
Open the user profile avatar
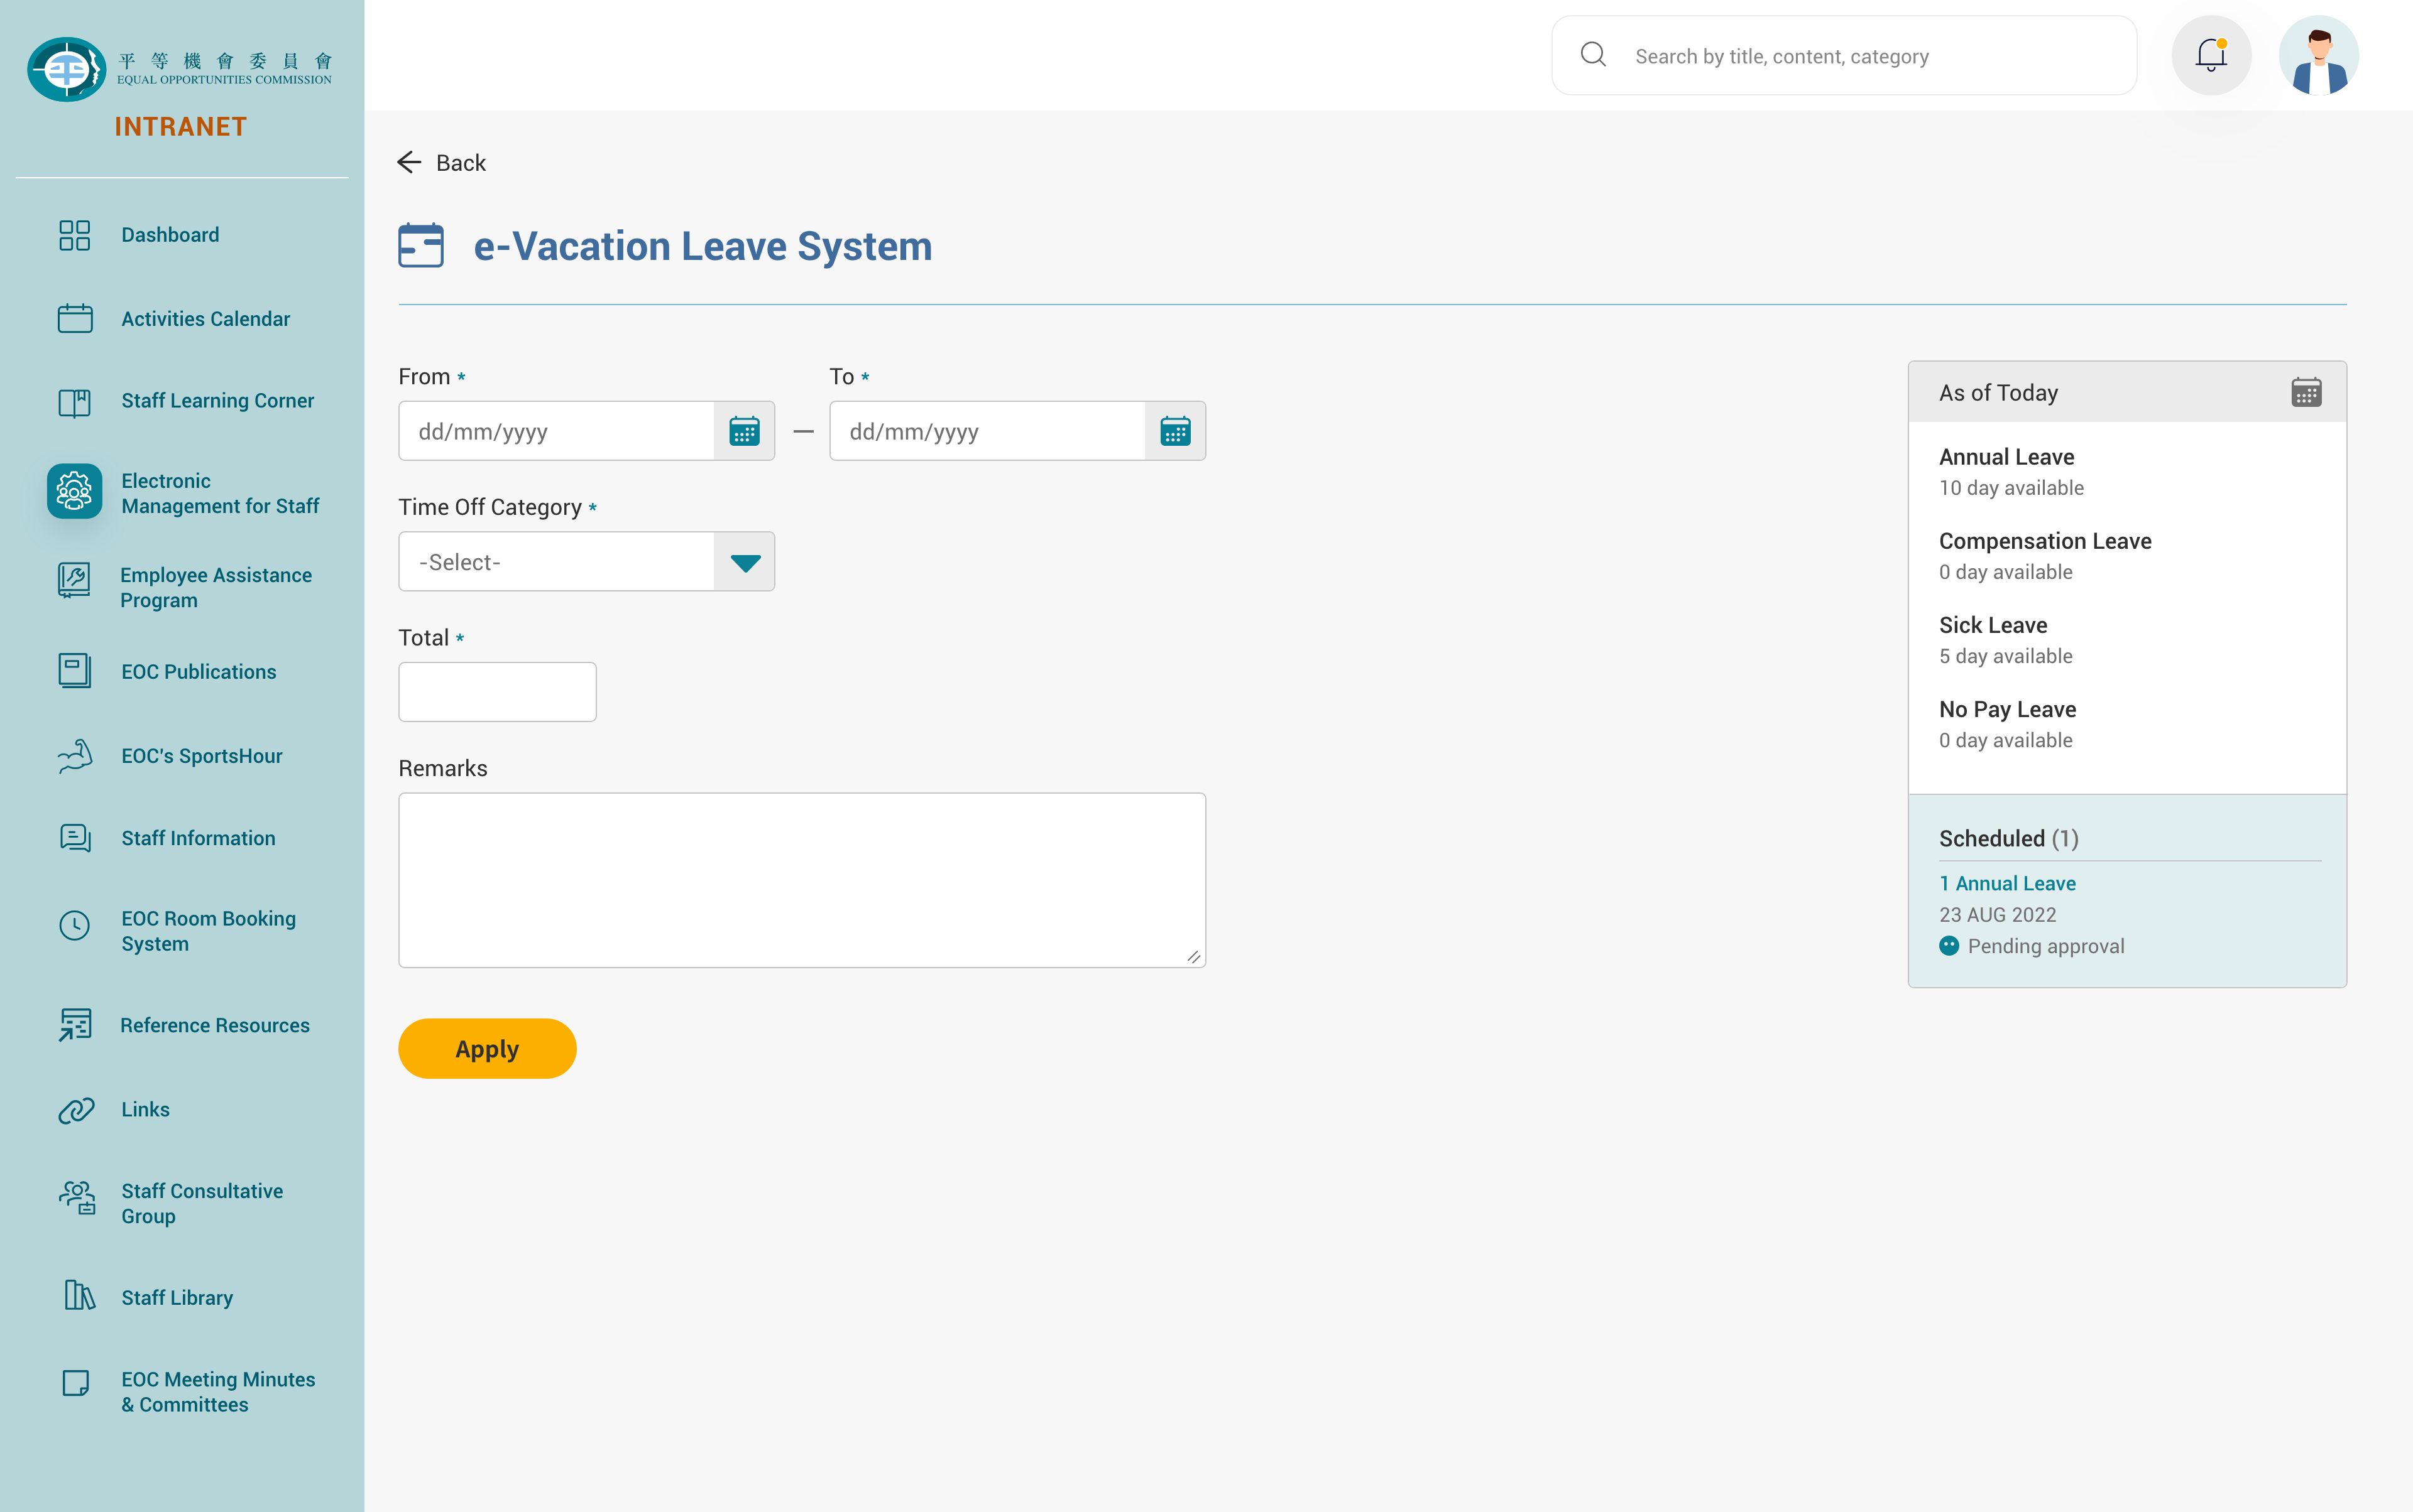click(2318, 55)
